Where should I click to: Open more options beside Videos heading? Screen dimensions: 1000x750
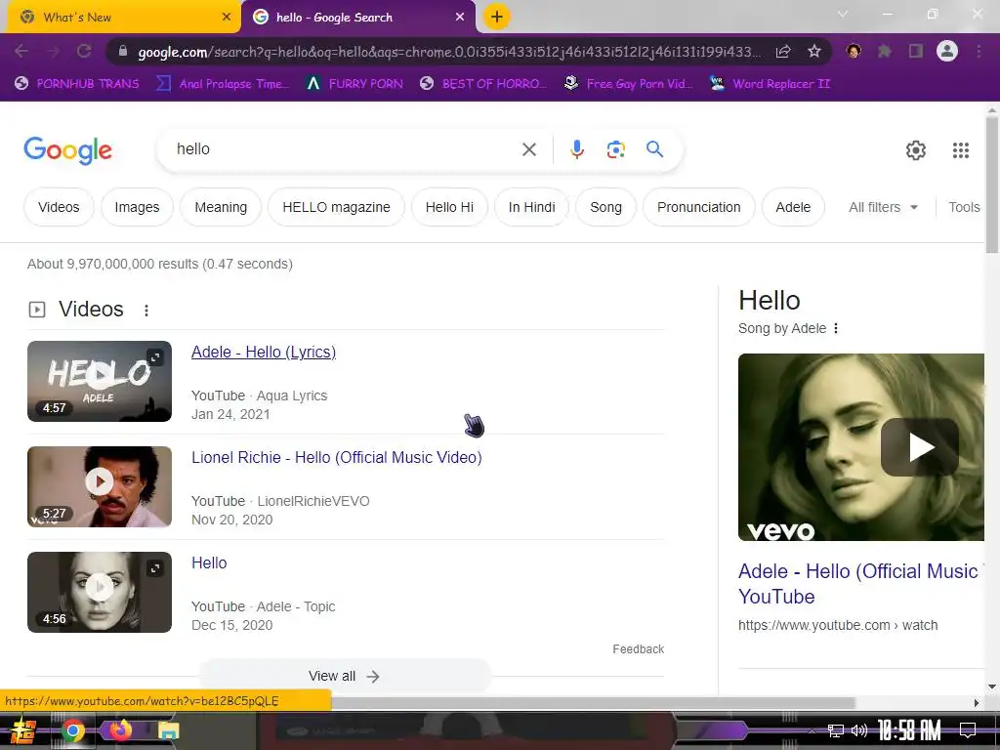[146, 310]
